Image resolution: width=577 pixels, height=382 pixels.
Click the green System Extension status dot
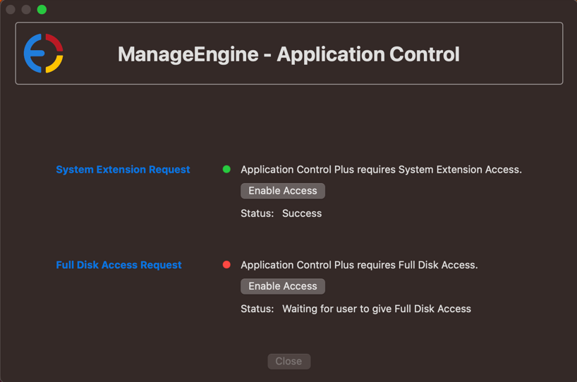pyautogui.click(x=226, y=169)
